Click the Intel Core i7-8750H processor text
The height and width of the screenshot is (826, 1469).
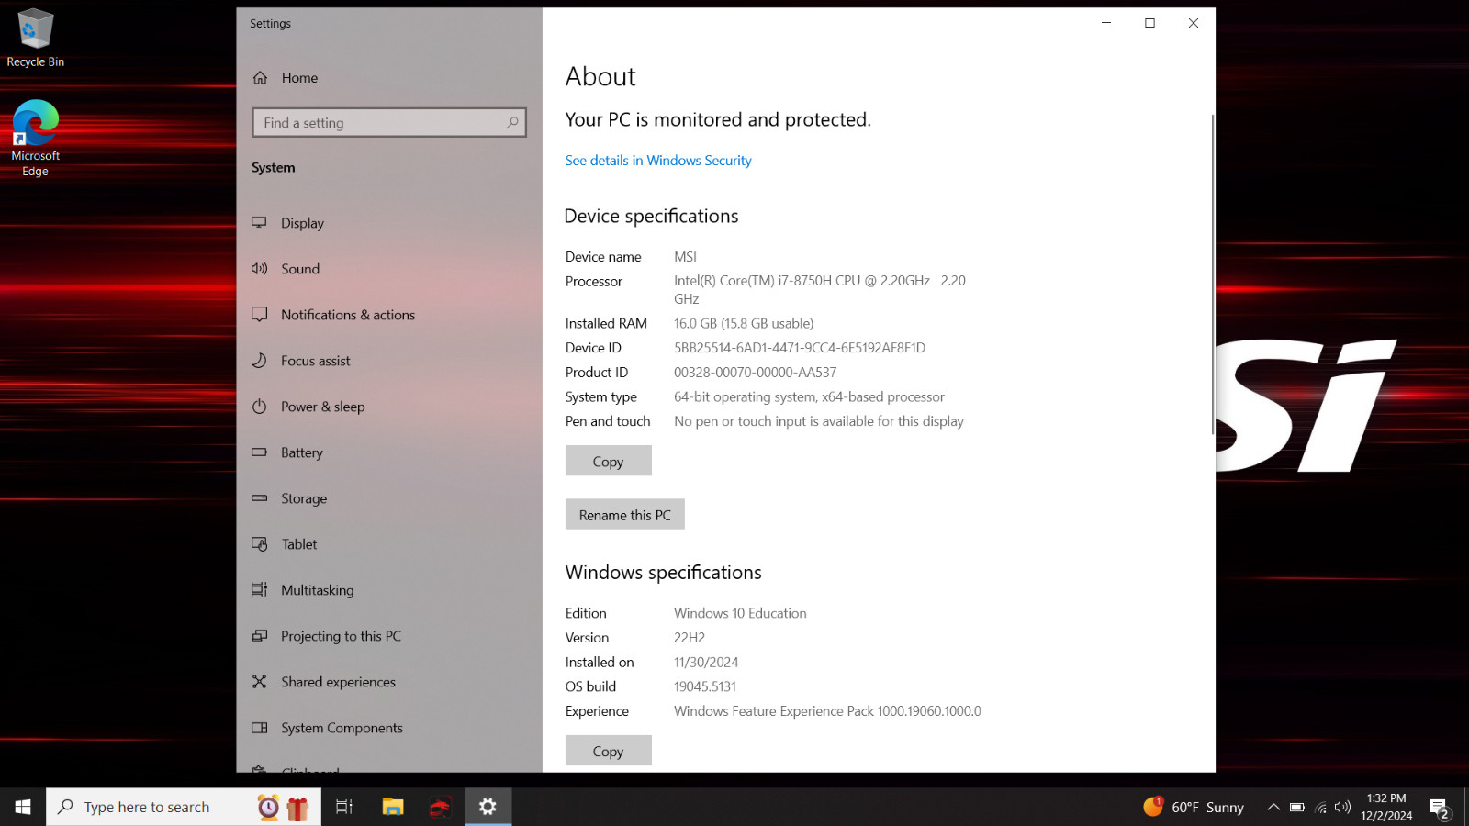(x=820, y=290)
